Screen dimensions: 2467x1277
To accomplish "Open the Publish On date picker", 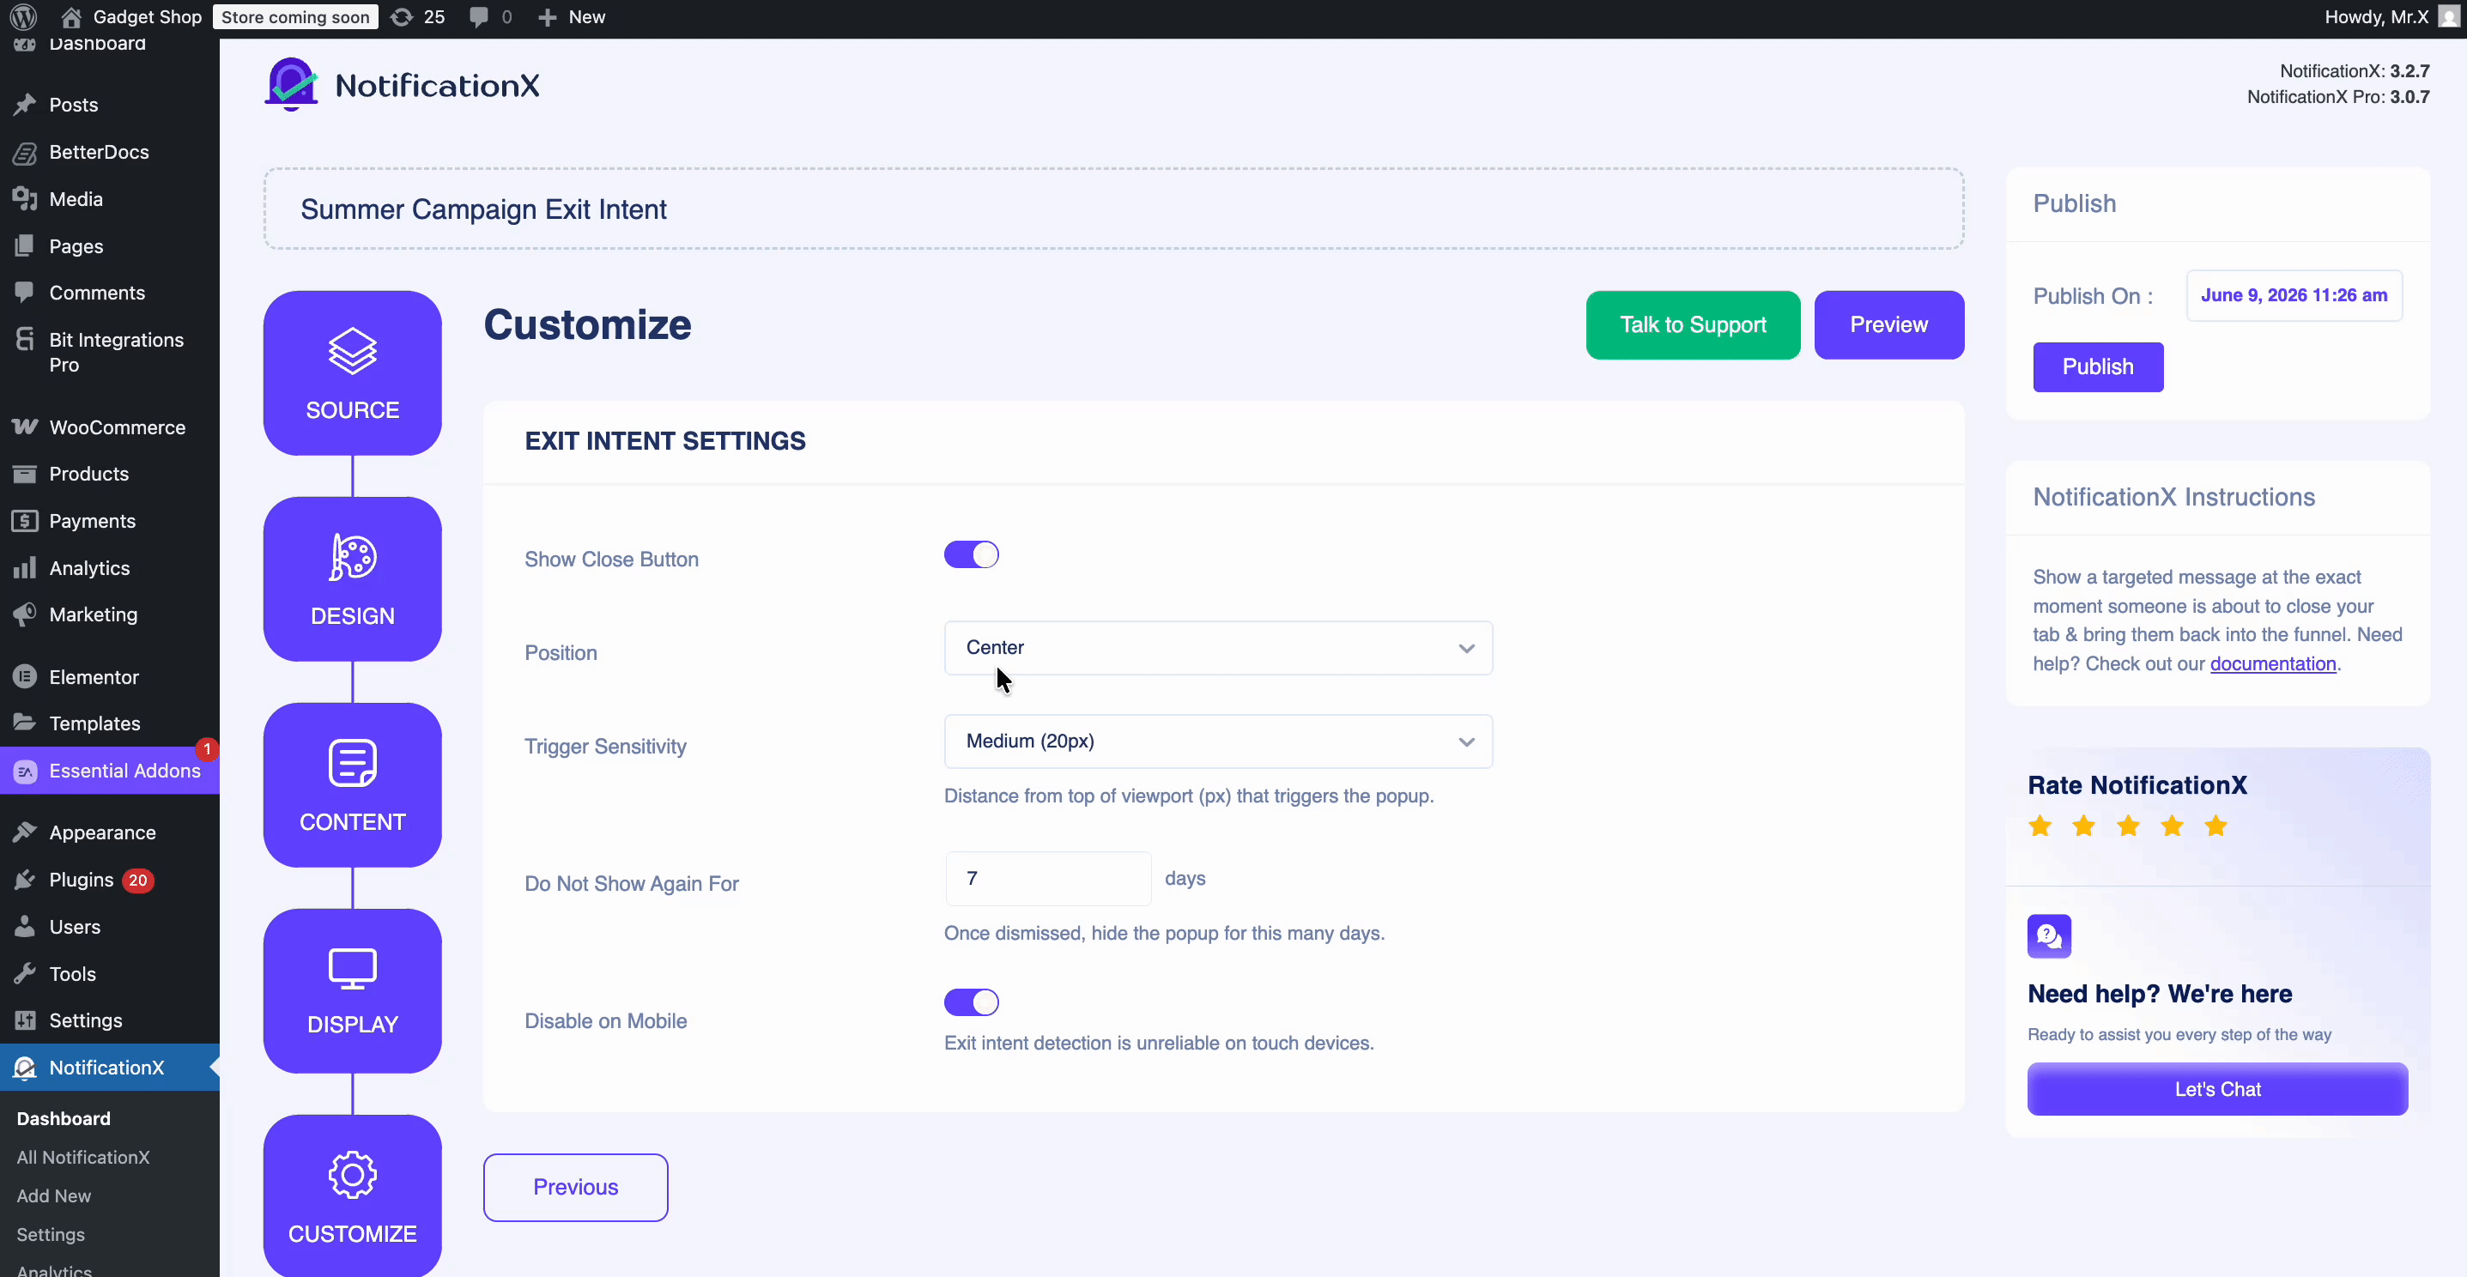I will coord(2294,296).
